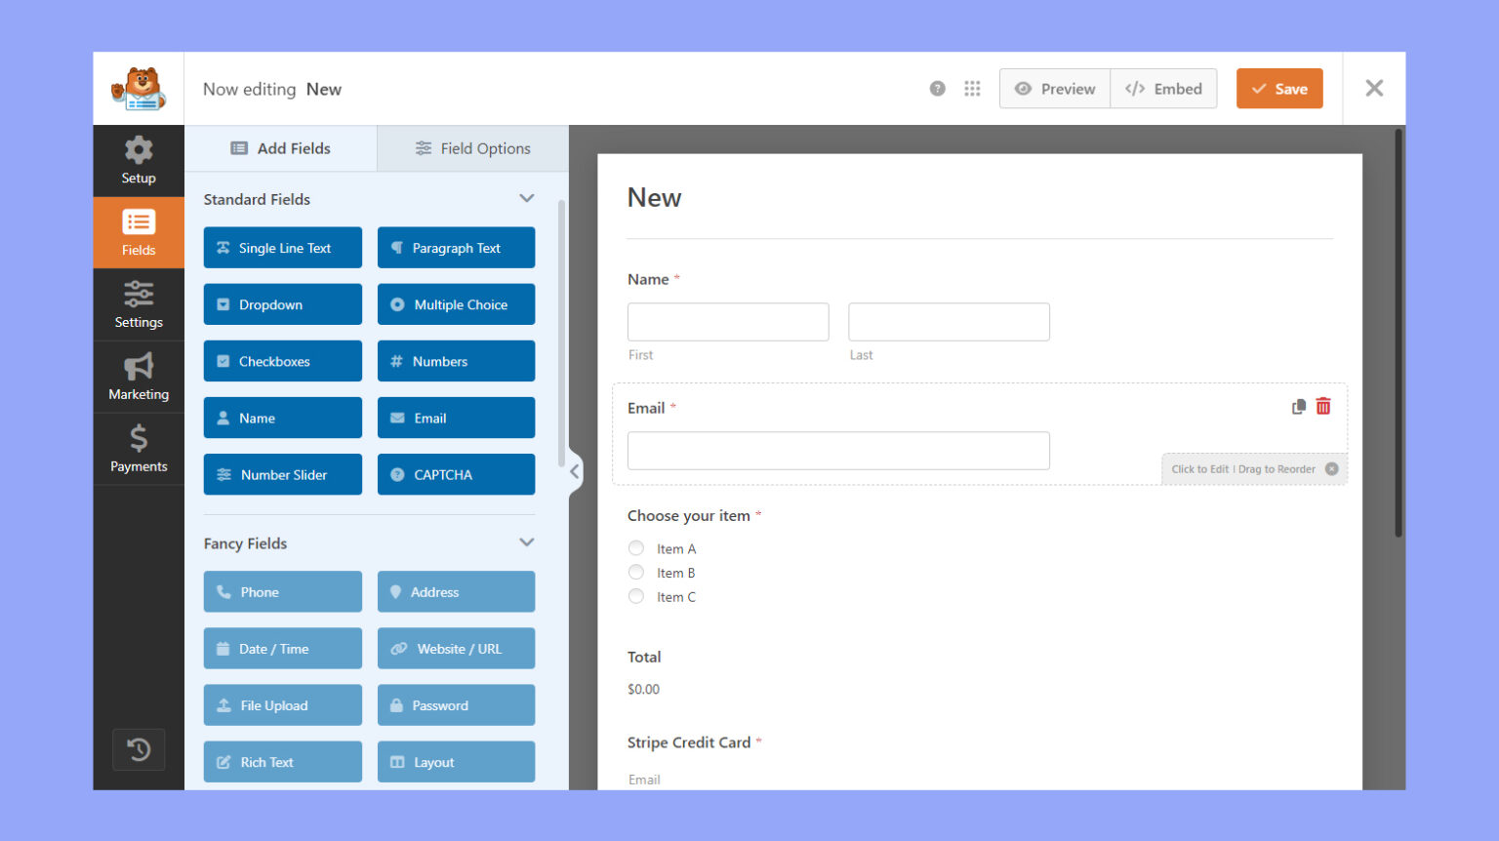The width and height of the screenshot is (1499, 841).
Task: Select the Item A radio option
Action: click(x=636, y=548)
